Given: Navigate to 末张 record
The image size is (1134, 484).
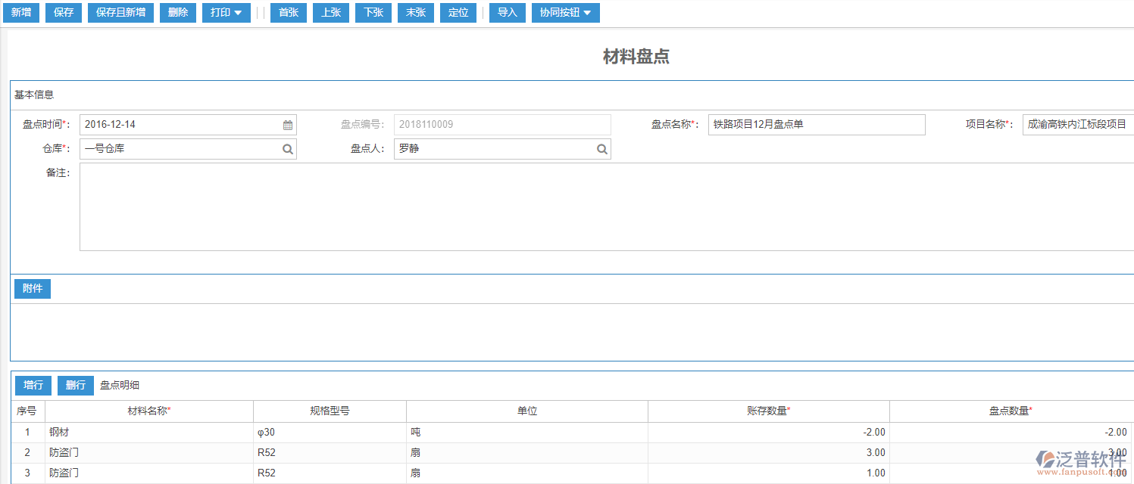Looking at the screenshot, I should point(415,12).
